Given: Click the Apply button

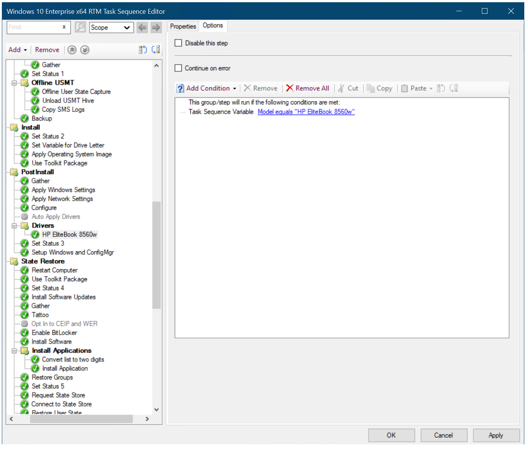Looking at the screenshot, I should click(x=496, y=435).
